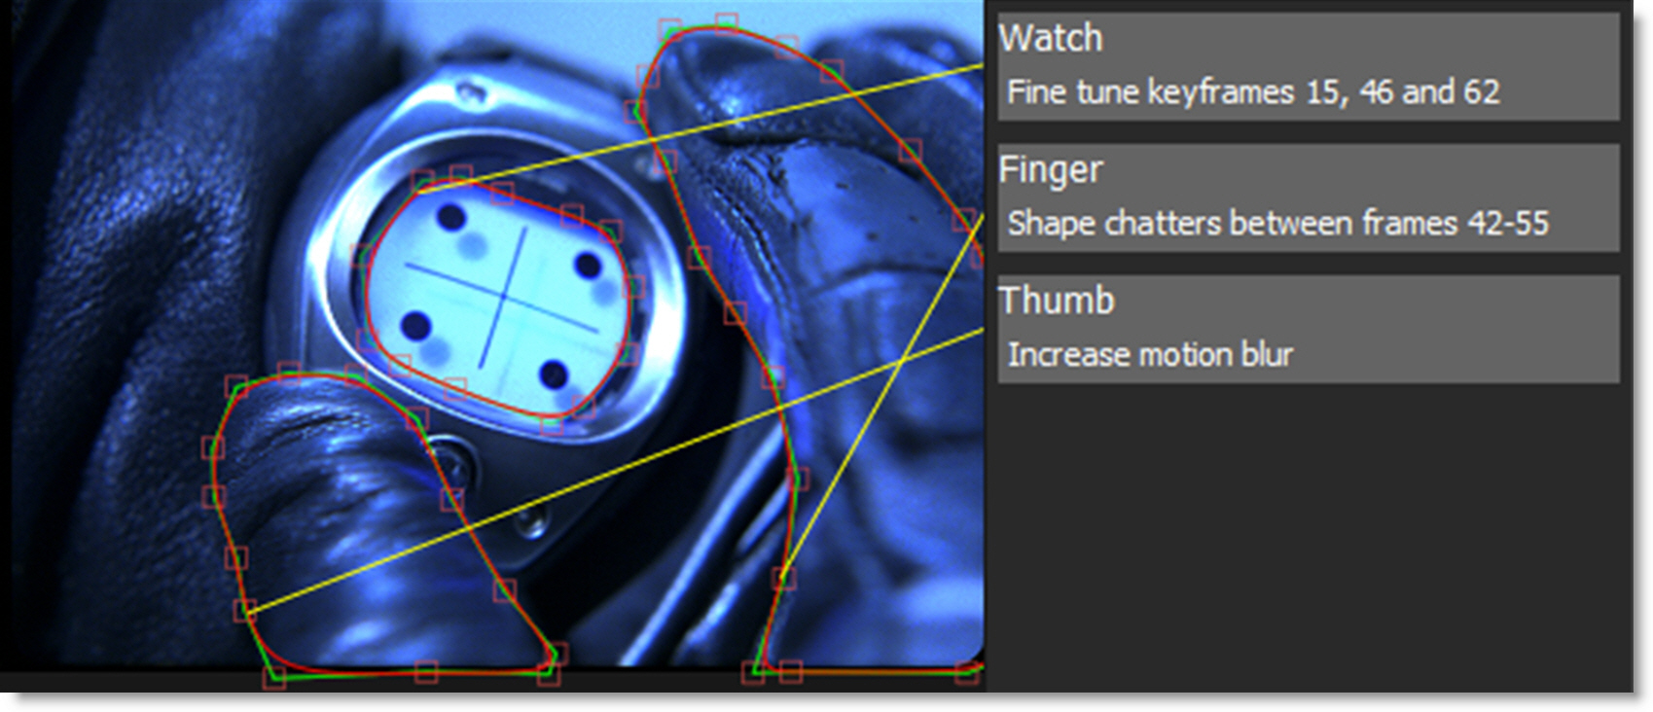The width and height of the screenshot is (1653, 712).
Task: Click the yellow line's start point on the finger shape
Action: tap(784, 578)
